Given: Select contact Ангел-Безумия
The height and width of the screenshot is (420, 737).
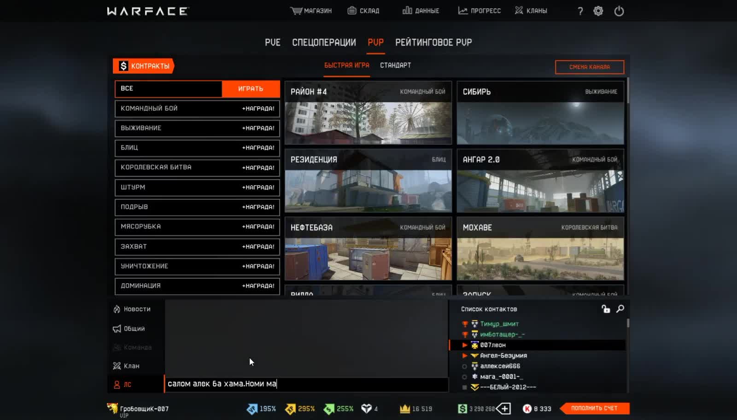Looking at the screenshot, I should pos(503,356).
